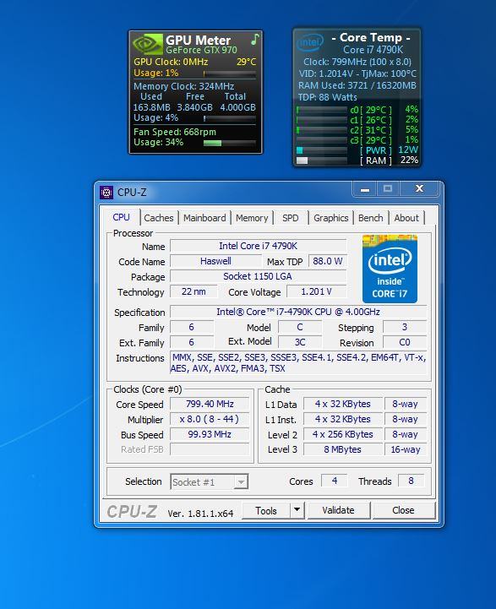Show the About tab

pos(406,218)
